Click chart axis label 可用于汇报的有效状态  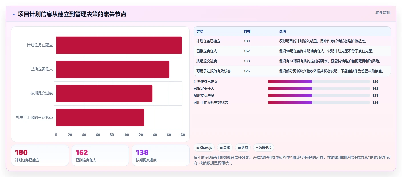34,117
